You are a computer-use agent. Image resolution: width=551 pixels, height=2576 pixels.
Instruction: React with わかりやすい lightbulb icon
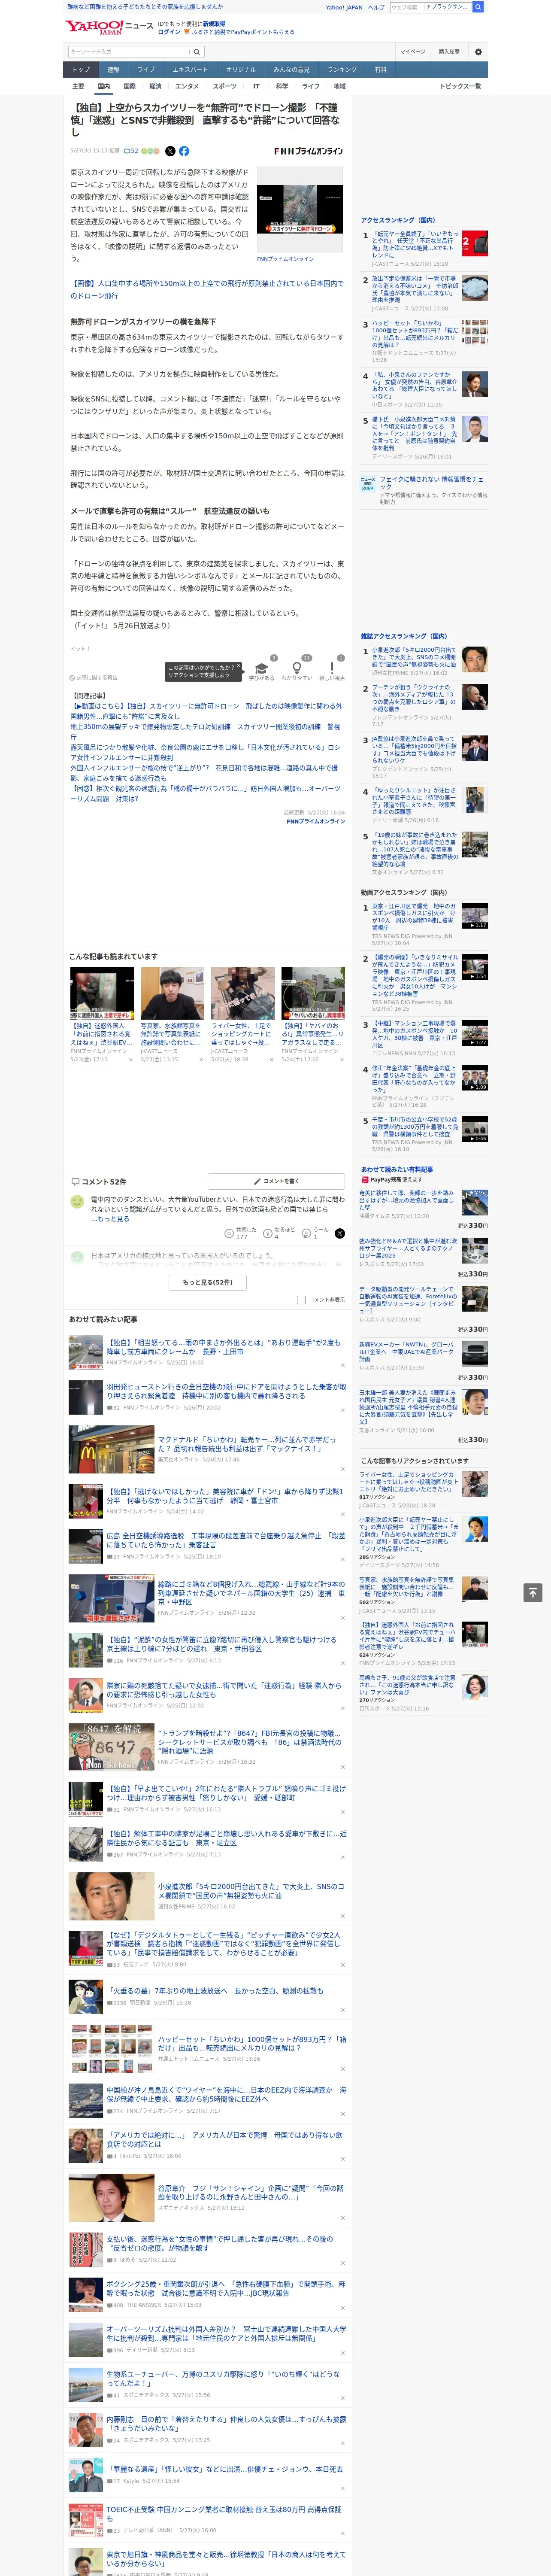(x=296, y=667)
